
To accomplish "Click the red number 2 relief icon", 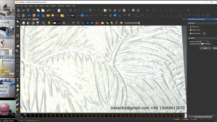I will [34, 16].
